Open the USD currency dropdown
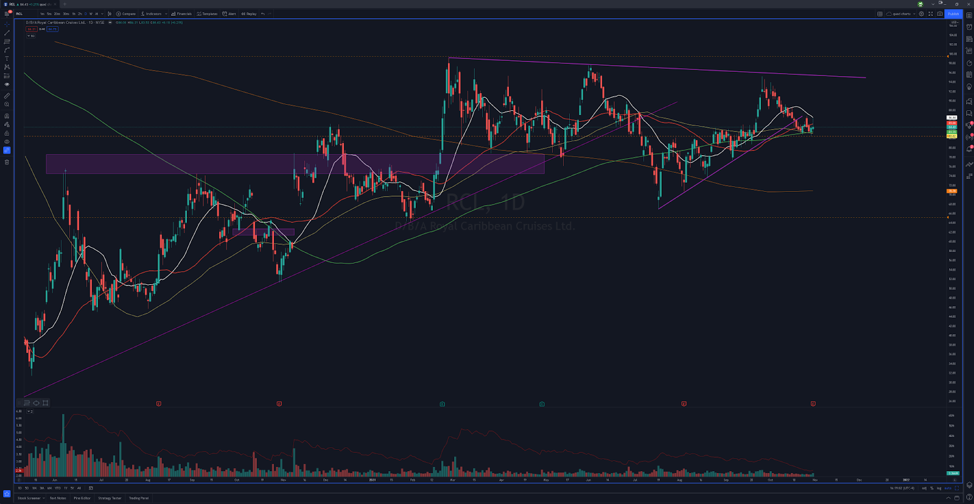Image resolution: width=974 pixels, height=504 pixels. point(954,22)
